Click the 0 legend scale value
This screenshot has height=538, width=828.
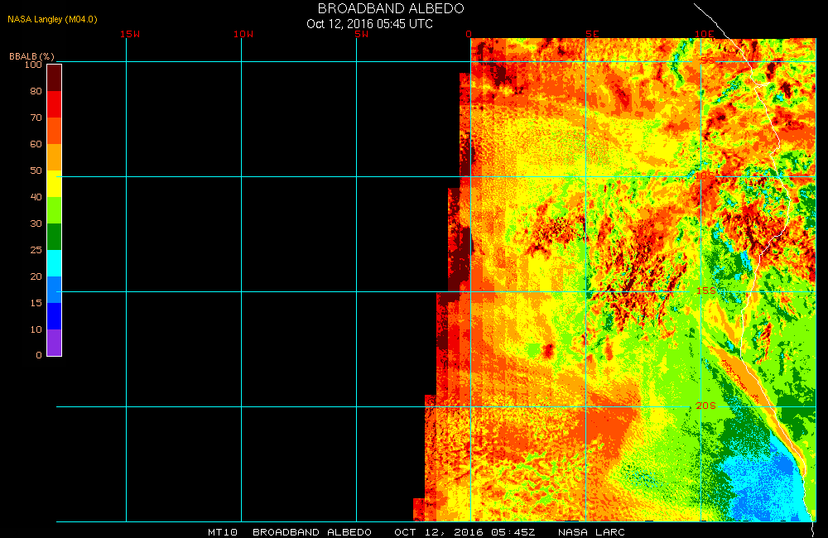(39, 355)
